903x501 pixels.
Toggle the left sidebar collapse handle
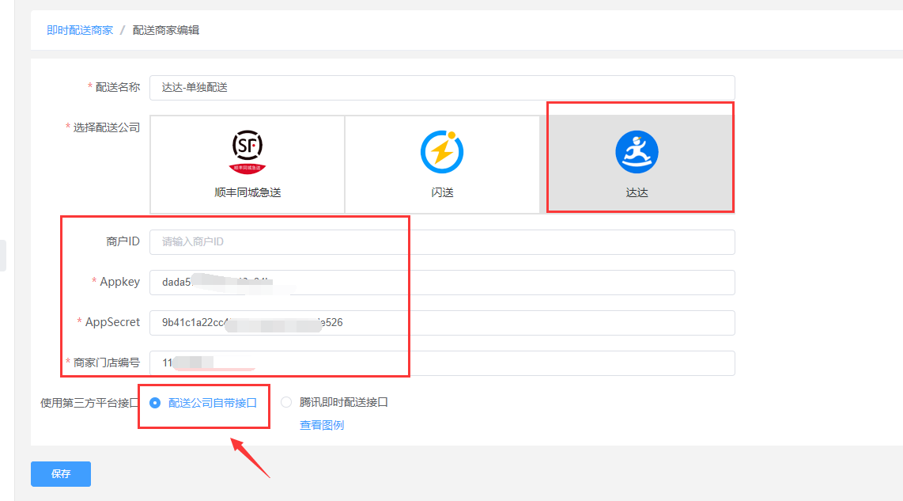(3, 256)
